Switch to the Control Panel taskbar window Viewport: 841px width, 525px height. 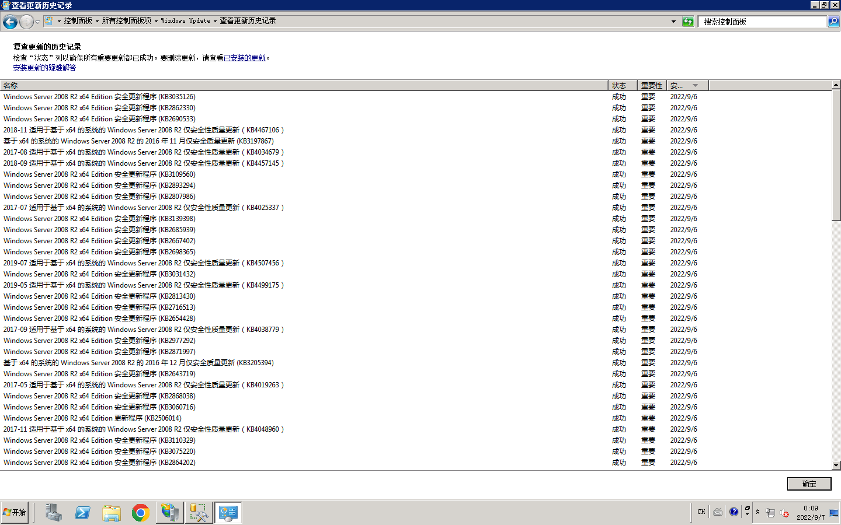click(228, 513)
